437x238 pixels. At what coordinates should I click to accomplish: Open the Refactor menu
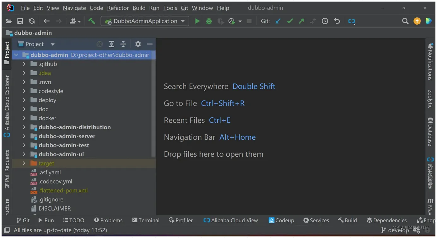118,8
